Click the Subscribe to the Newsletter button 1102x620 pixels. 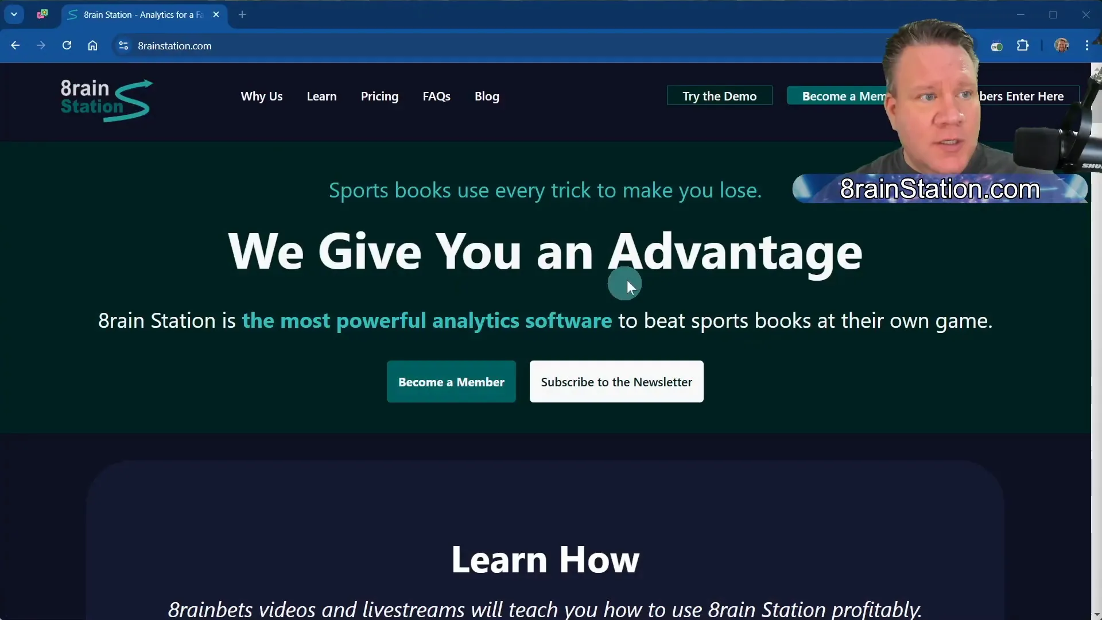coord(617,382)
